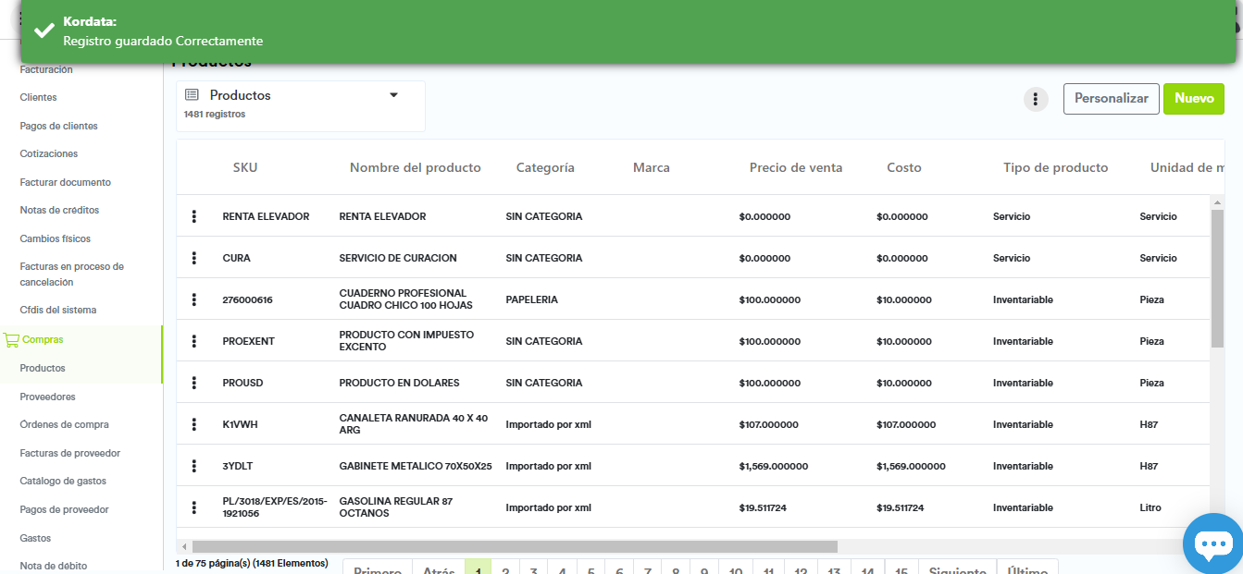Expand the Productos view dropdown
This screenshot has height=574, width=1243.
click(x=393, y=95)
